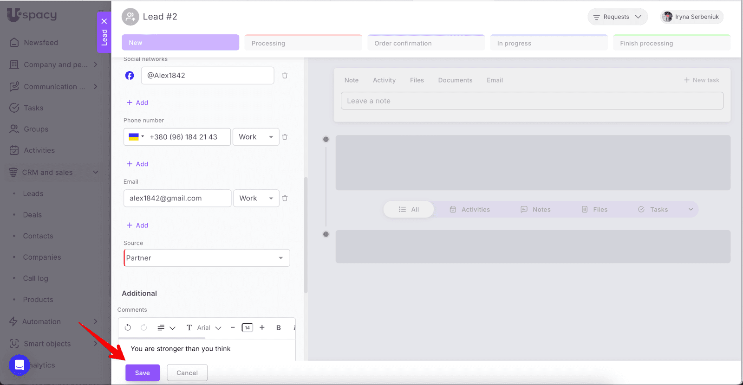The width and height of the screenshot is (743, 385).
Task: Open the chat support bubble
Action: (x=19, y=365)
